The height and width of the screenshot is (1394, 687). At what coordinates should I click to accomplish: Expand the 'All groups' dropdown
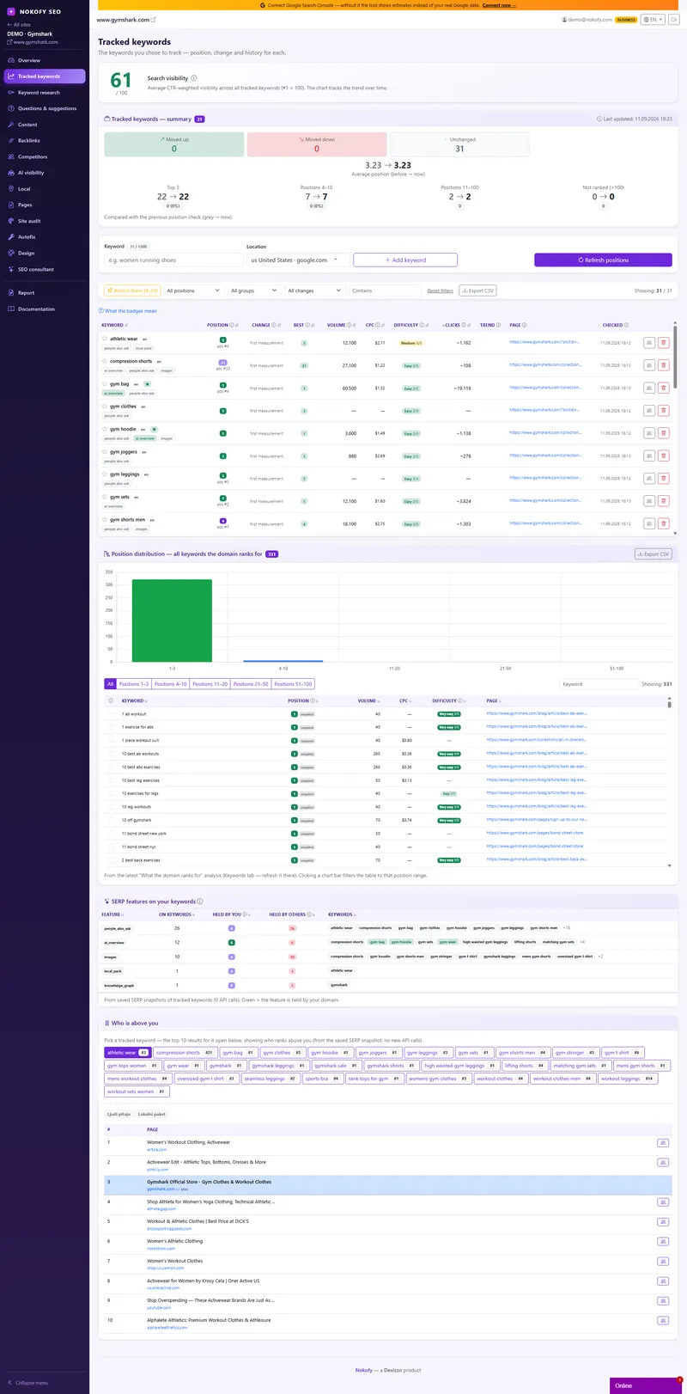253,290
